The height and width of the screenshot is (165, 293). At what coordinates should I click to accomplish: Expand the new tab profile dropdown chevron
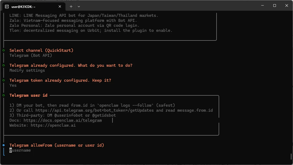(x=79, y=6)
